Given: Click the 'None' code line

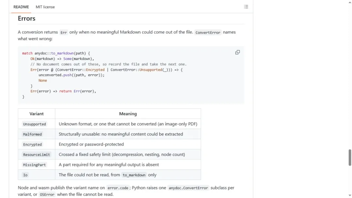Looking at the screenshot, I should coord(43,80).
